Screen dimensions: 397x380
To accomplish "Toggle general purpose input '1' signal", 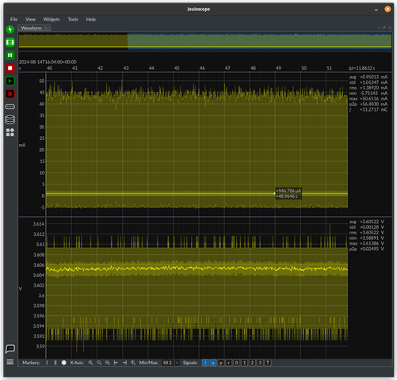I will click(244, 363).
